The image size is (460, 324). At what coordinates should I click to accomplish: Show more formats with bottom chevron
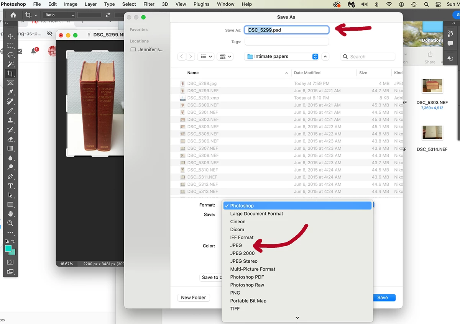point(297,317)
